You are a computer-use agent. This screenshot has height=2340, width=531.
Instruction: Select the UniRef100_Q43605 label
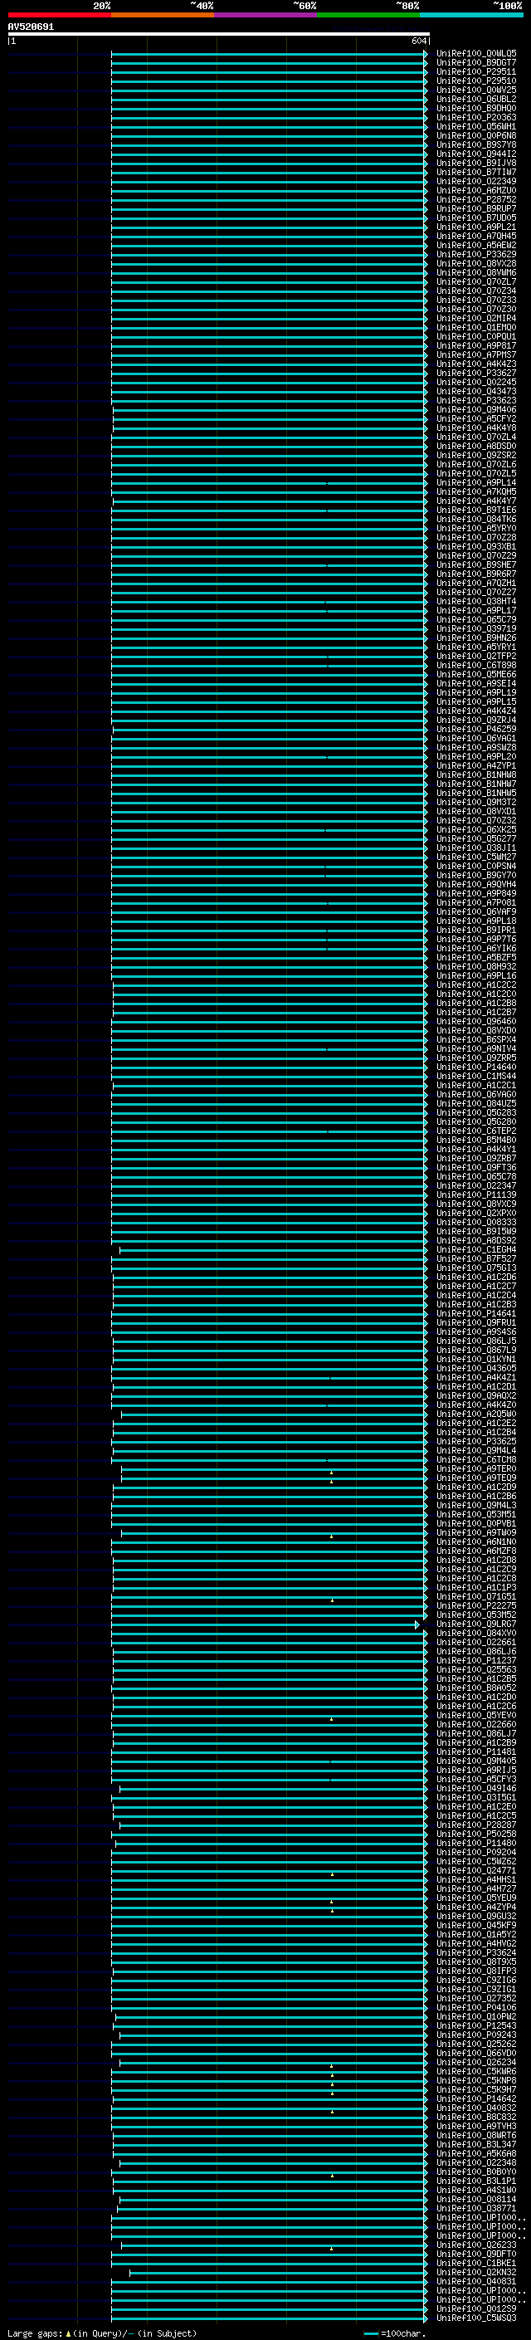click(476, 1368)
